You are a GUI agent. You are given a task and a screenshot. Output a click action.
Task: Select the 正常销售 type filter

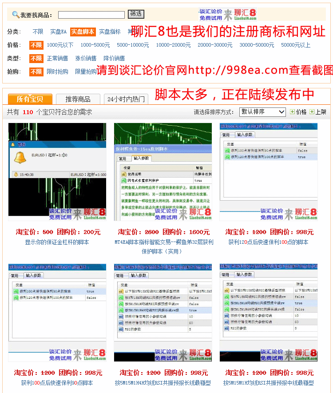[x=58, y=59]
